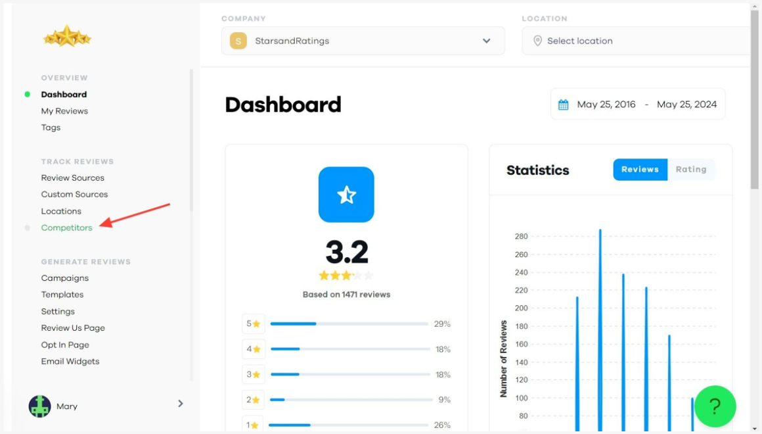Open Templates in the sidebar
Viewport: 762px width, 434px height.
point(62,295)
